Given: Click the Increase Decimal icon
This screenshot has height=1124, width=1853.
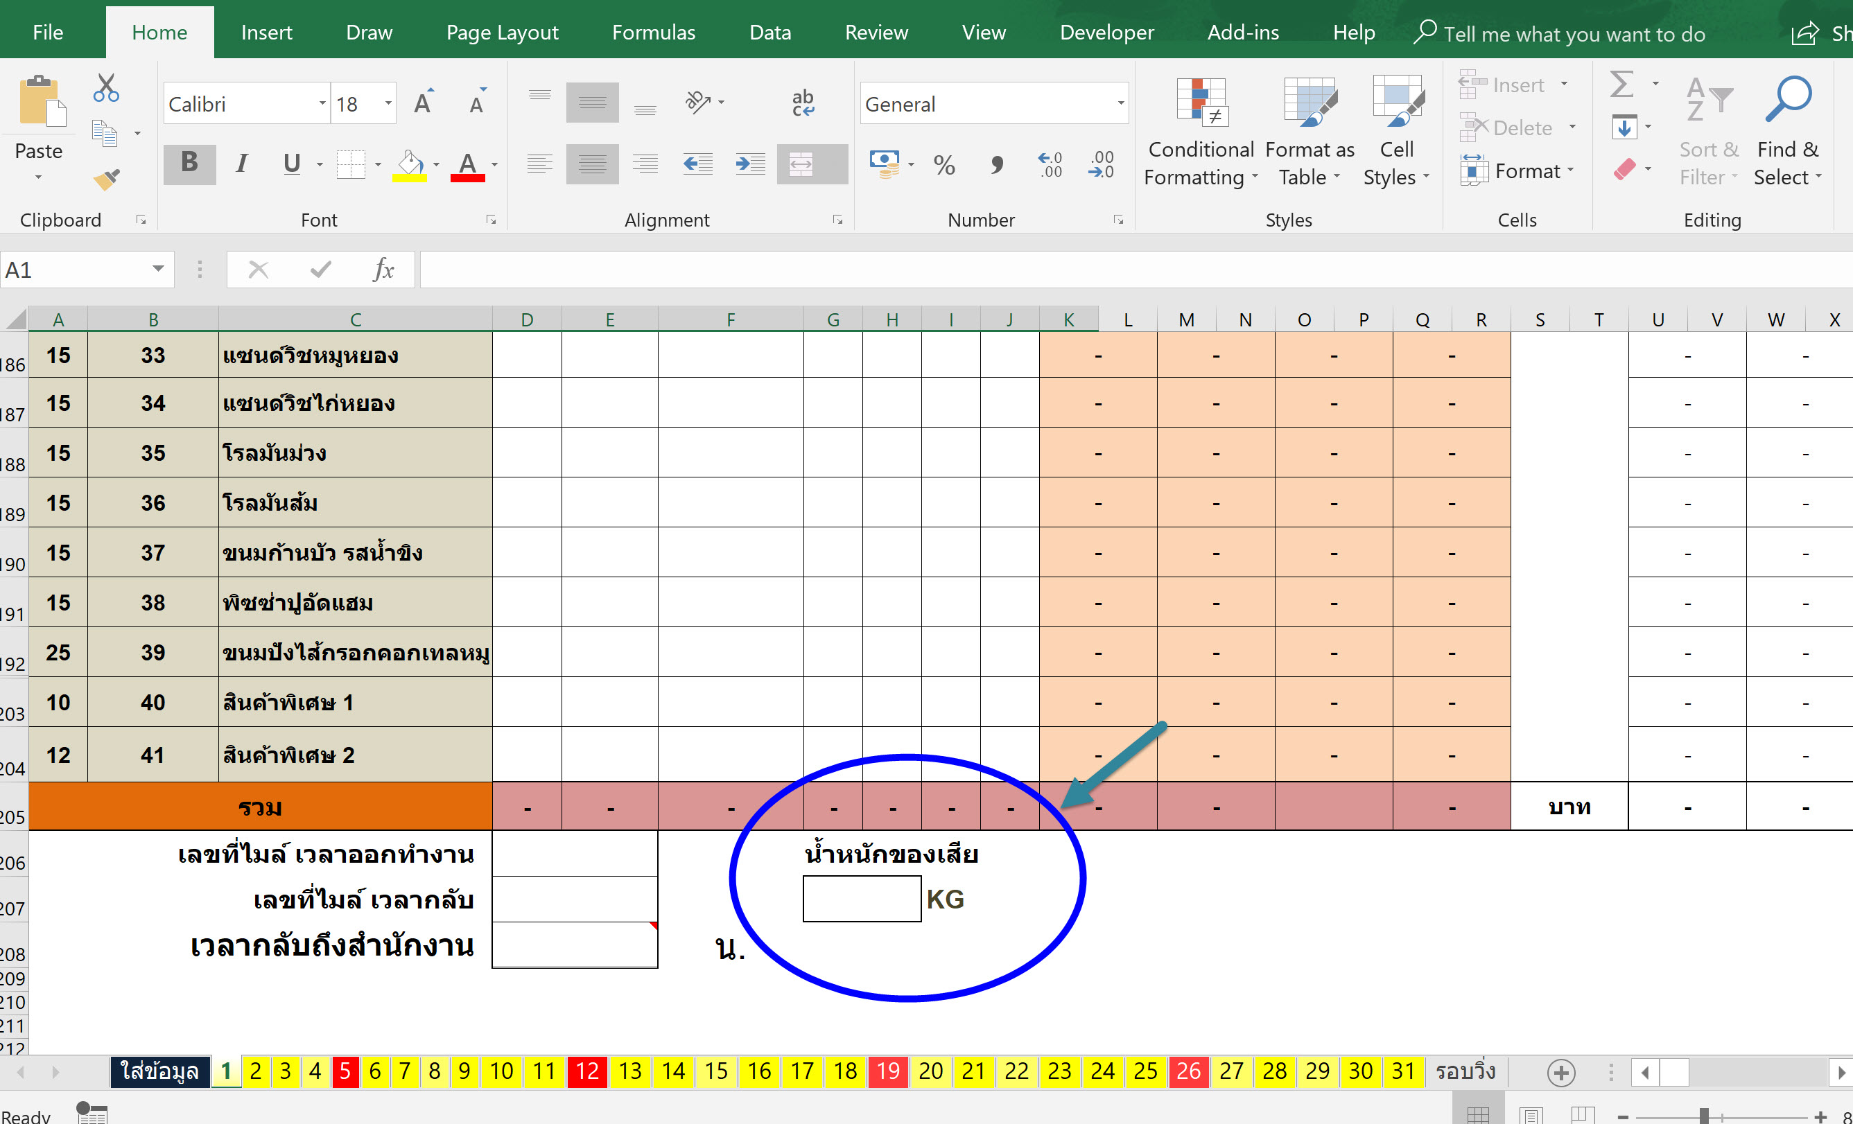Looking at the screenshot, I should (x=1050, y=164).
